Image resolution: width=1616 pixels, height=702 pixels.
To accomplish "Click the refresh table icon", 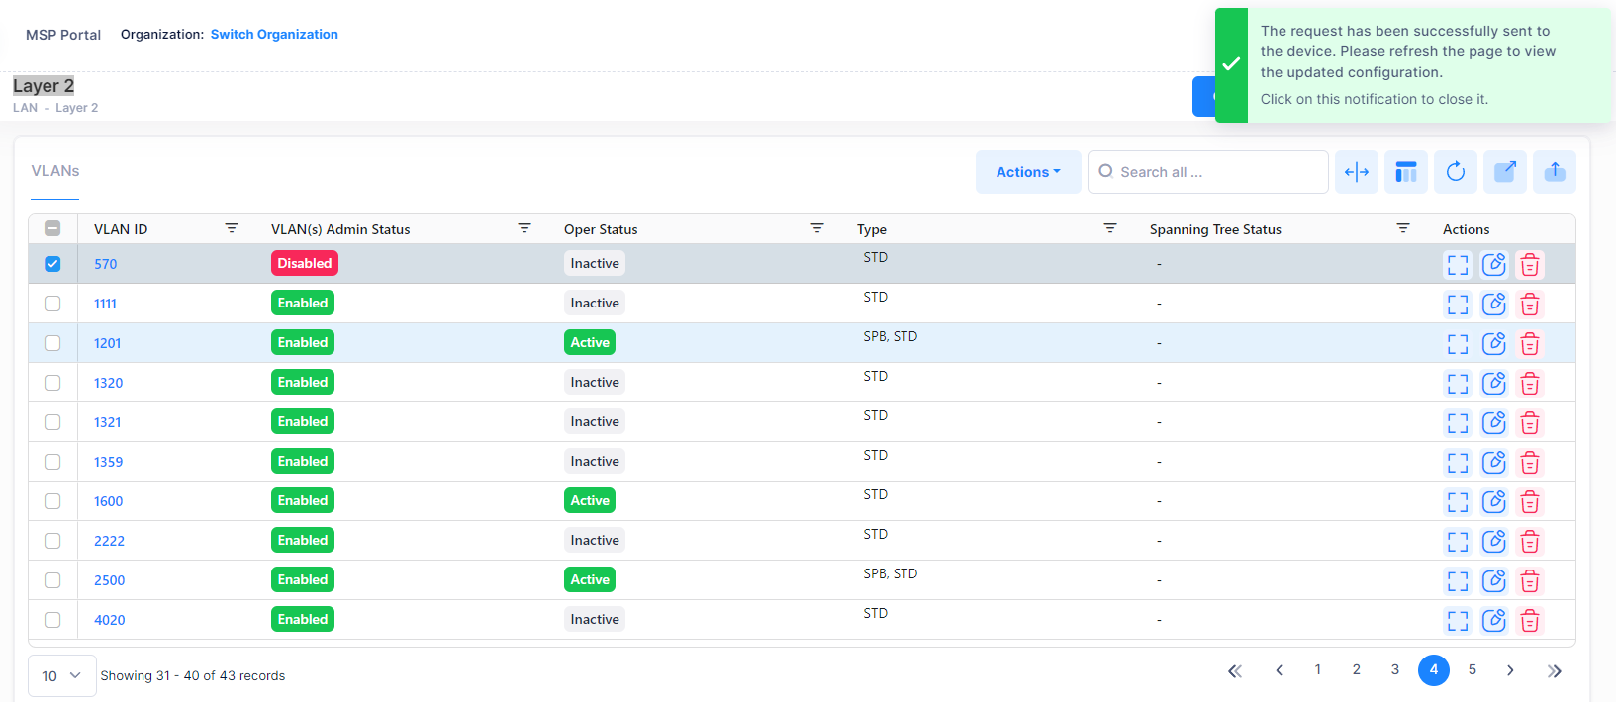I will pyautogui.click(x=1455, y=172).
